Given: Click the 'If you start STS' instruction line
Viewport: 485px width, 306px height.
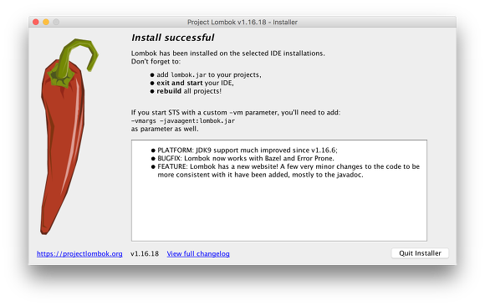Looking at the screenshot, I should [236, 112].
